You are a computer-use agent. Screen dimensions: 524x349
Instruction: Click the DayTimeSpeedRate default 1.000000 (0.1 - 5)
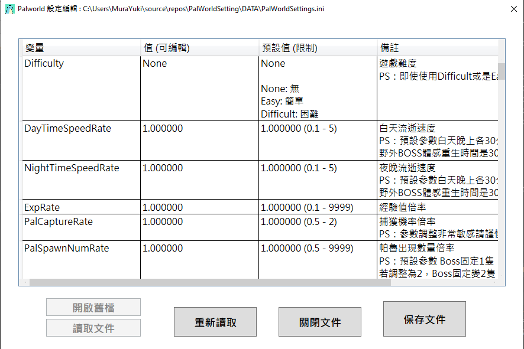pyautogui.click(x=318, y=141)
